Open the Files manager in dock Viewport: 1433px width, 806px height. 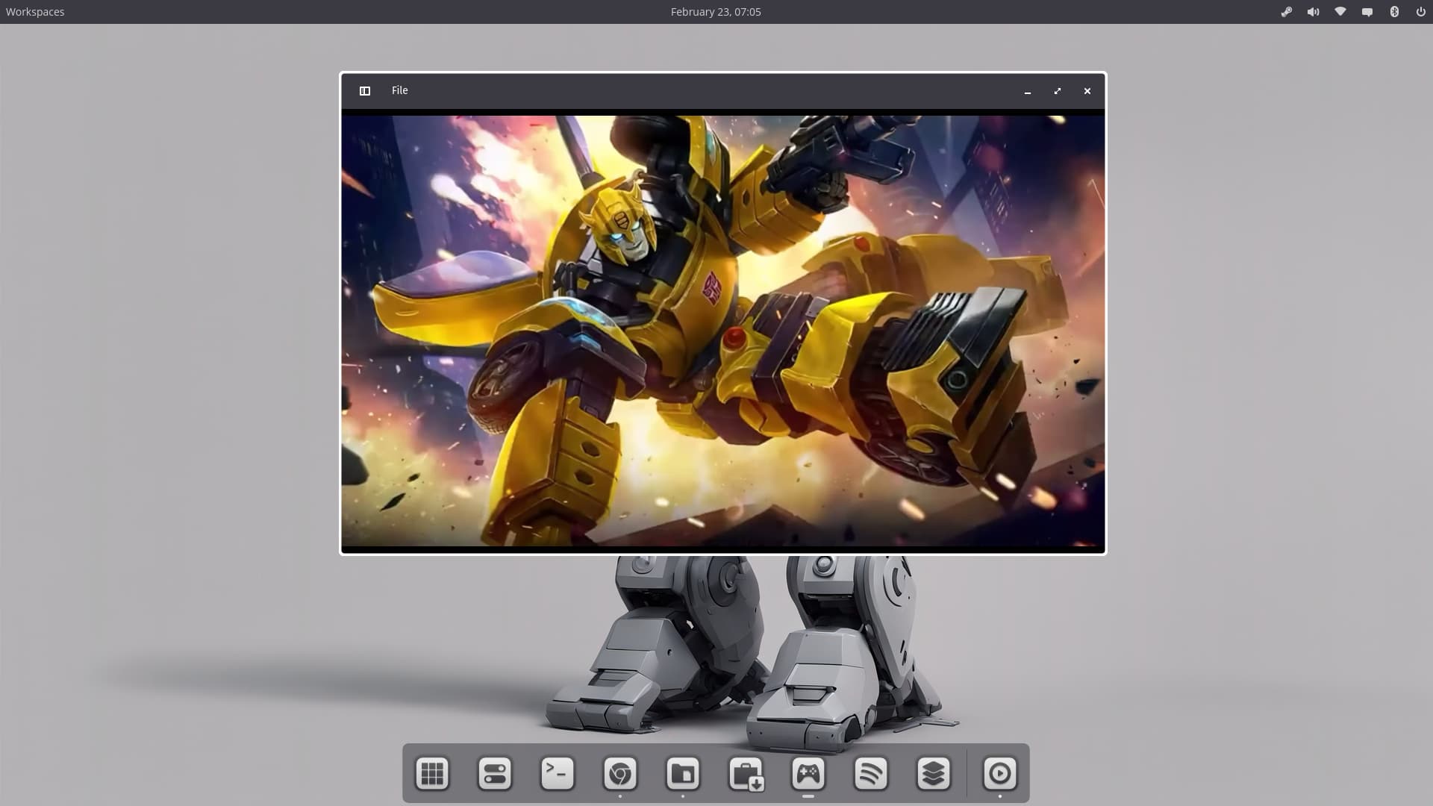pyautogui.click(x=683, y=773)
